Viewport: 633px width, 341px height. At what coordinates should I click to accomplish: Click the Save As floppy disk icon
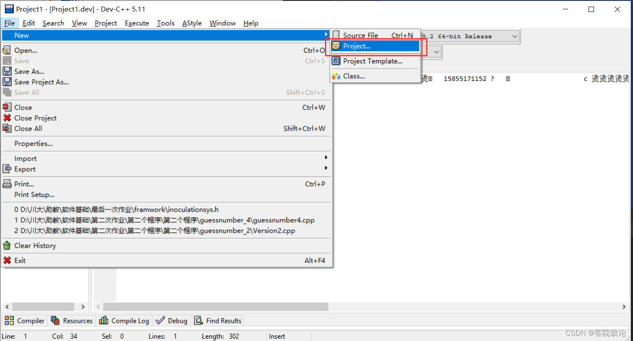[7, 71]
